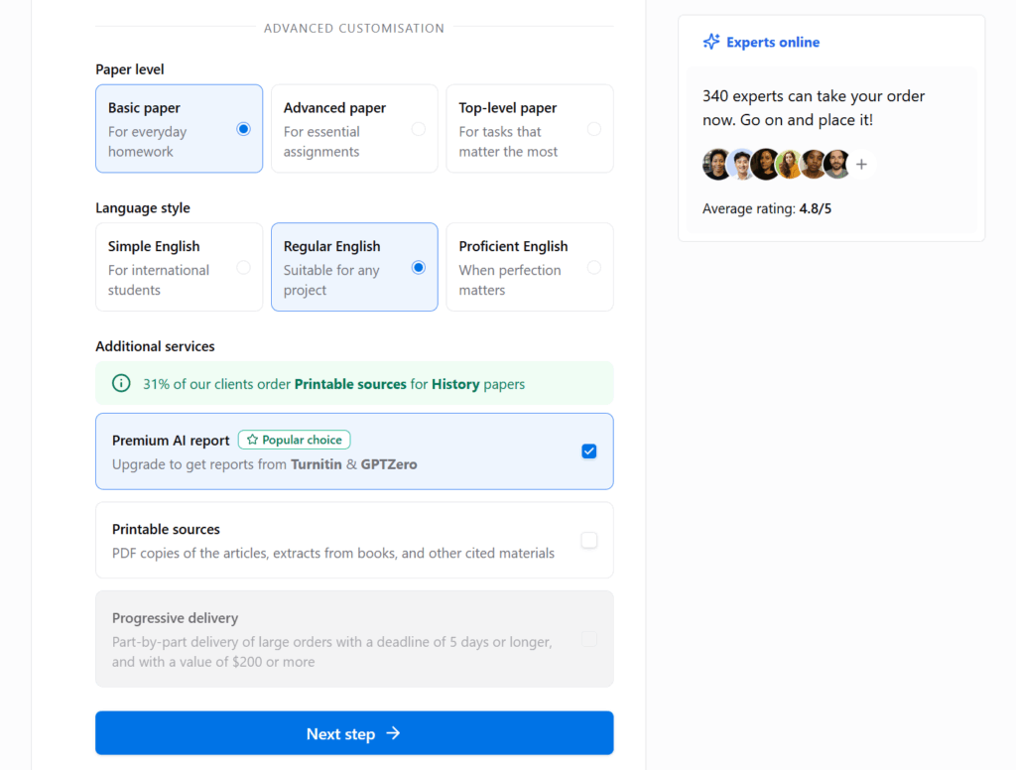This screenshot has height=770, width=1016.
Task: Choose Top-level paper radio button
Action: pyautogui.click(x=593, y=129)
